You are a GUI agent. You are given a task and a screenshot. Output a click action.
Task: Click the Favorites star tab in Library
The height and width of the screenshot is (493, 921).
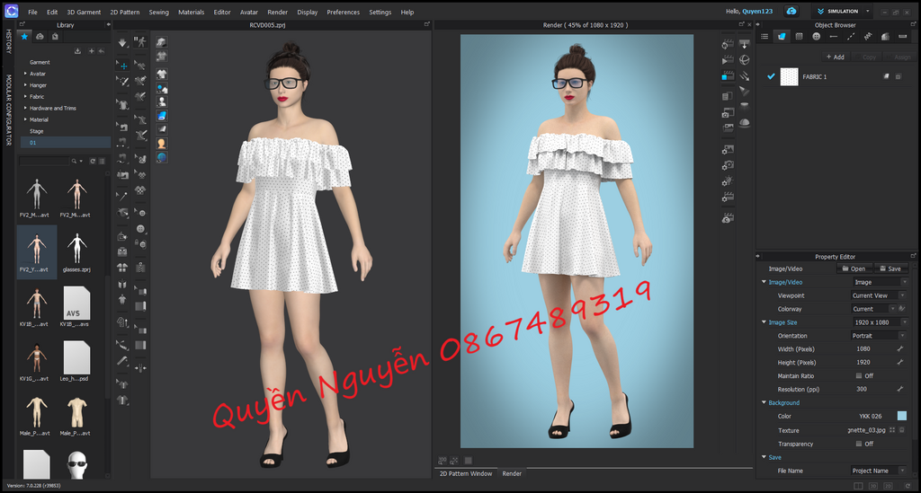click(x=24, y=36)
